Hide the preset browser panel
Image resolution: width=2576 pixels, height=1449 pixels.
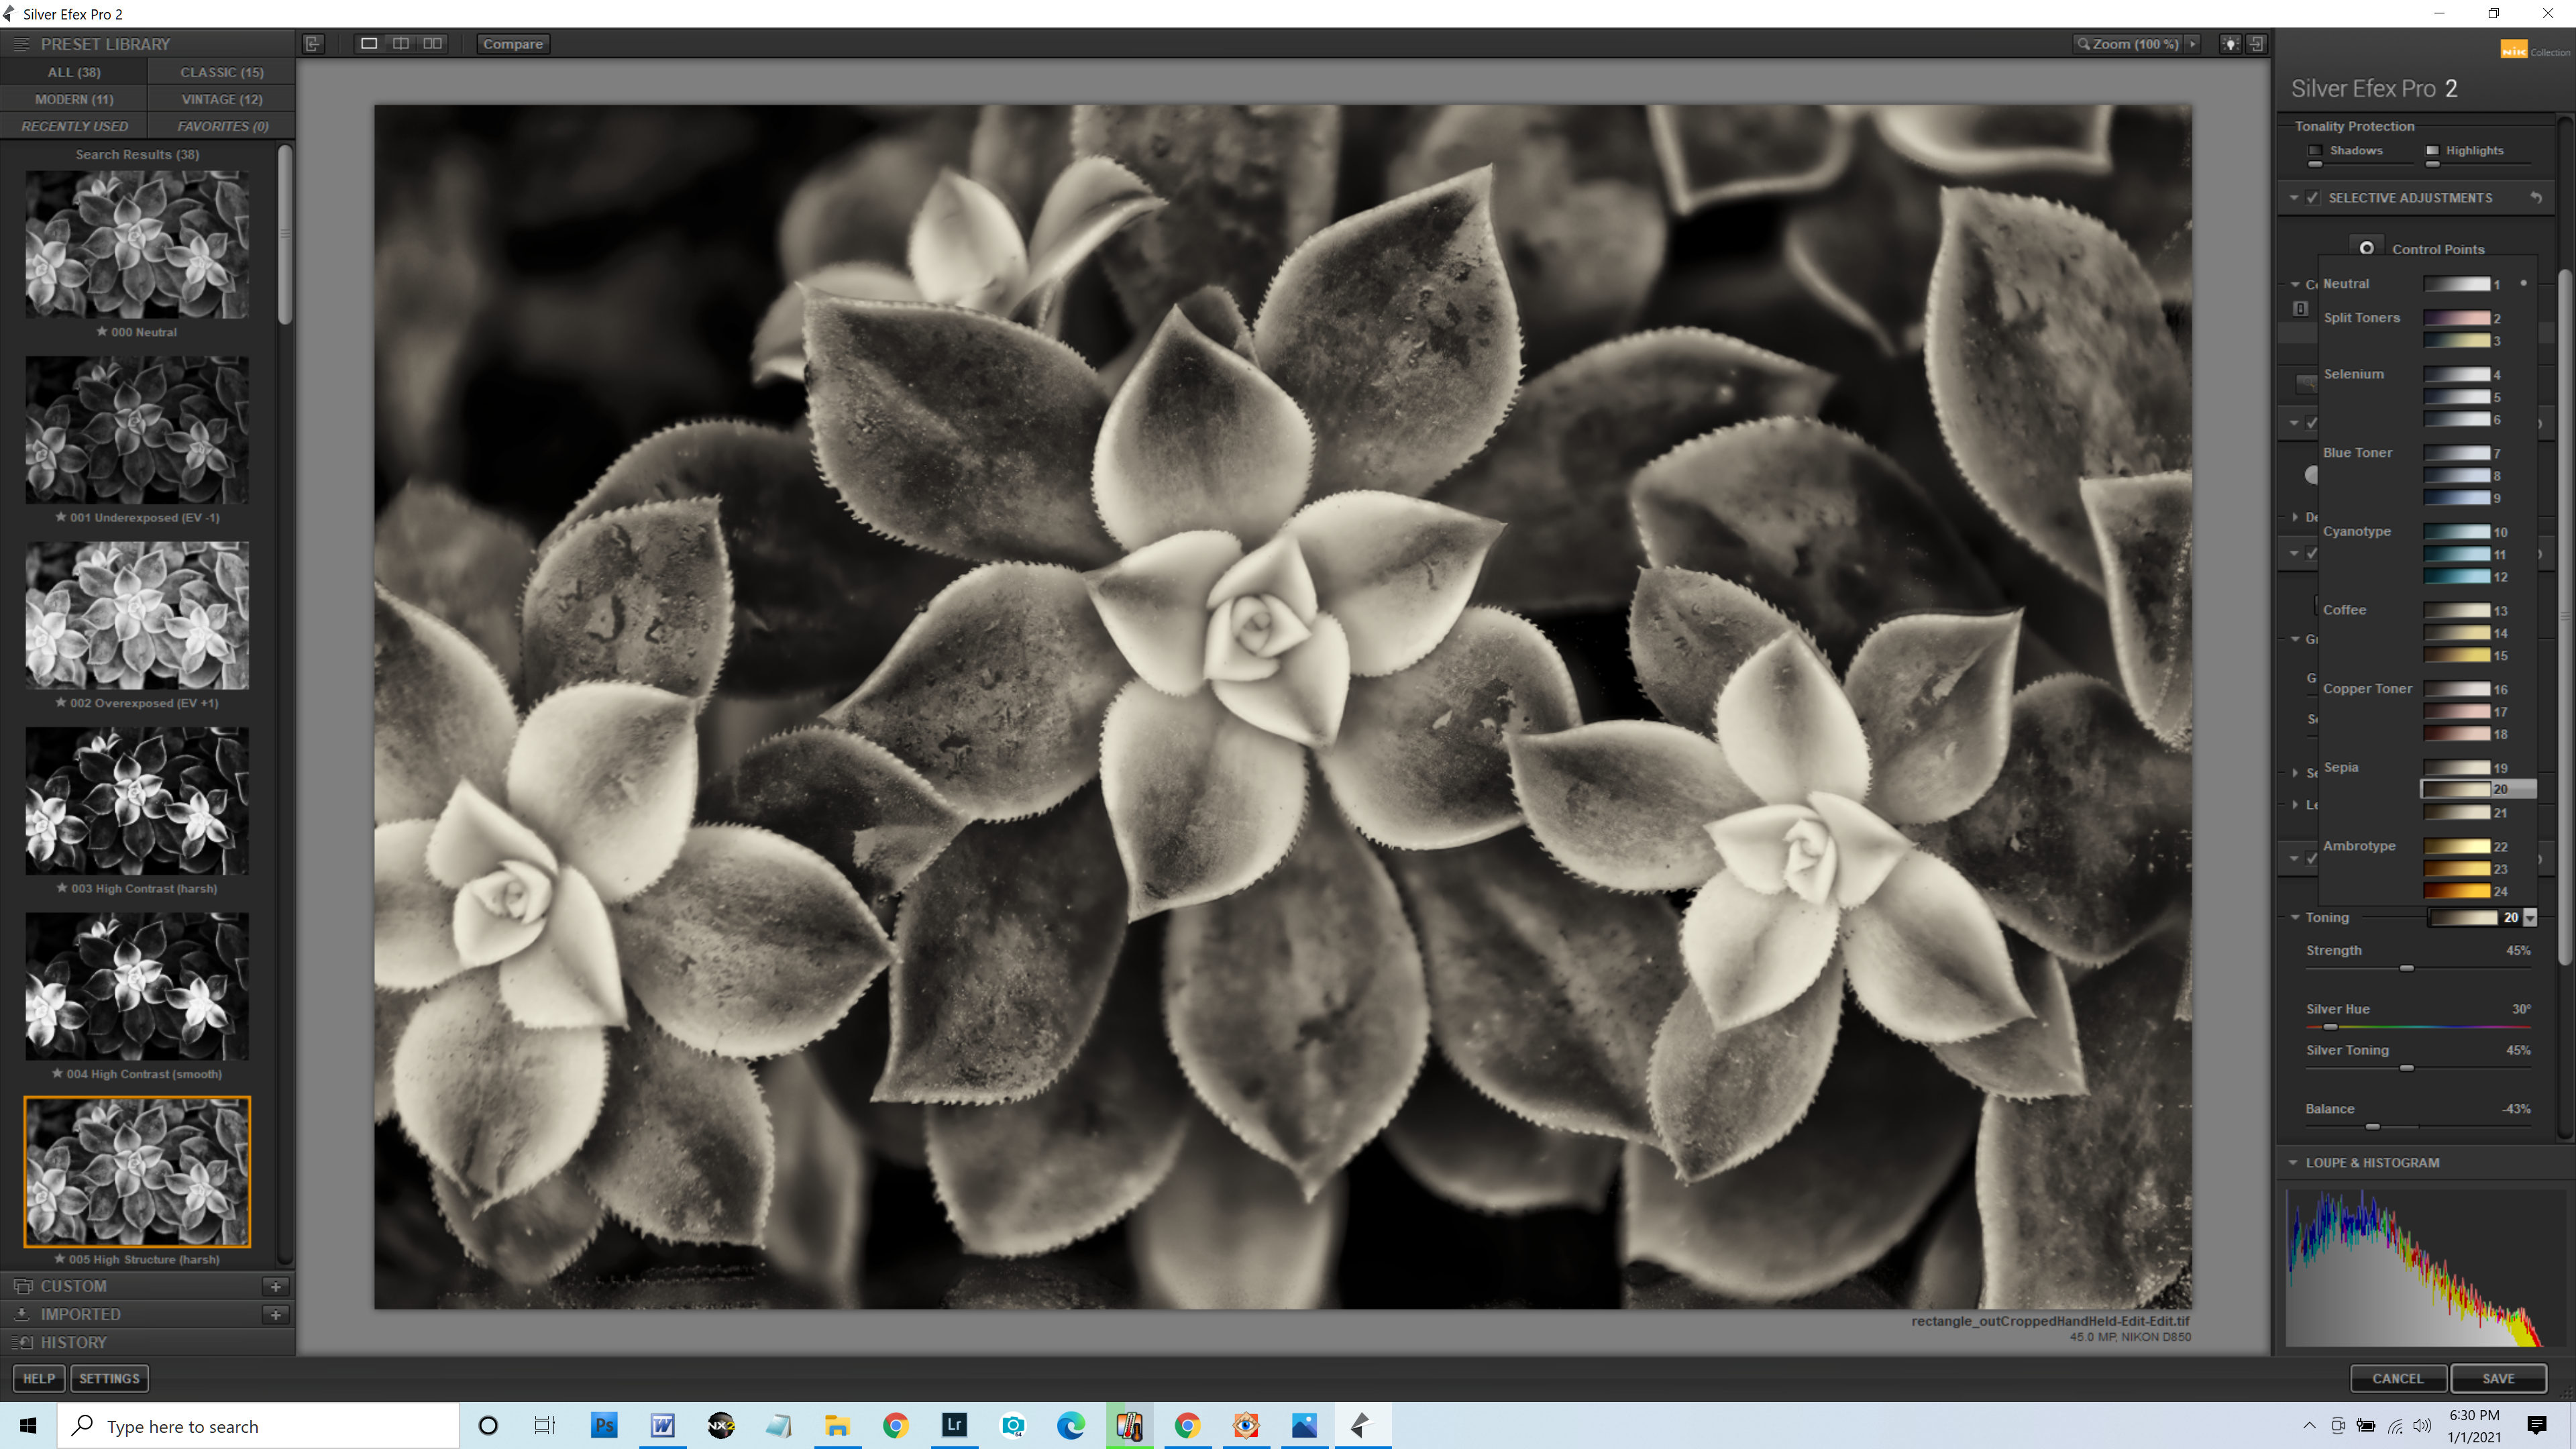313,44
